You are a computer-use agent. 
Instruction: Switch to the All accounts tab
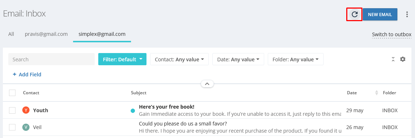pos(11,34)
